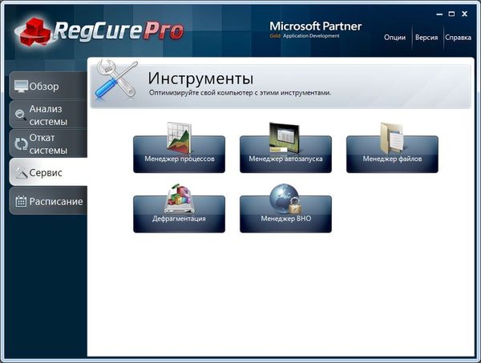Close the RegCure Pro window
Image resolution: width=481 pixels, height=363 pixels.
(467, 14)
